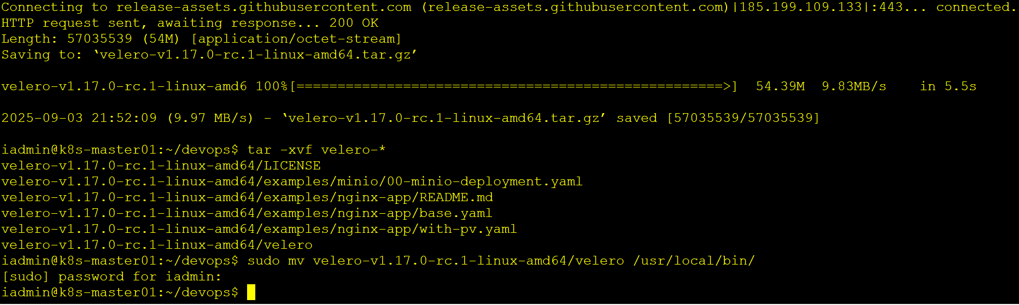This screenshot has width=1019, height=305.
Task: Click the '[sudo] password for iadmin:' line
Action: (111, 277)
